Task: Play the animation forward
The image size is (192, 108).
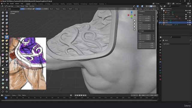Action: click(x=82, y=95)
